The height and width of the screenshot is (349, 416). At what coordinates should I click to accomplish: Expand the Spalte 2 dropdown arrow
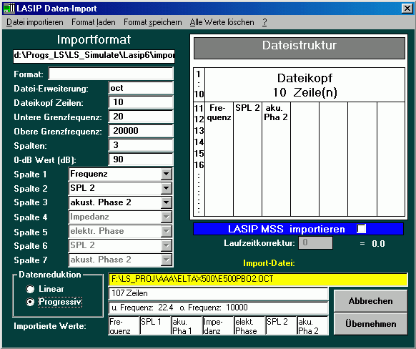[167, 188]
